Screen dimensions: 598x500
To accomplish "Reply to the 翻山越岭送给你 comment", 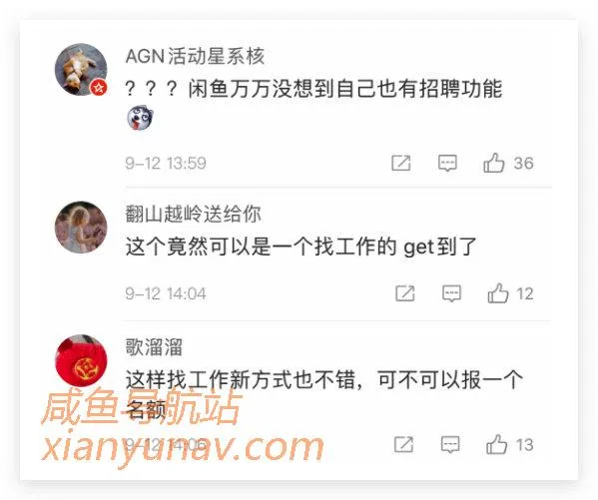I will coord(451,293).
